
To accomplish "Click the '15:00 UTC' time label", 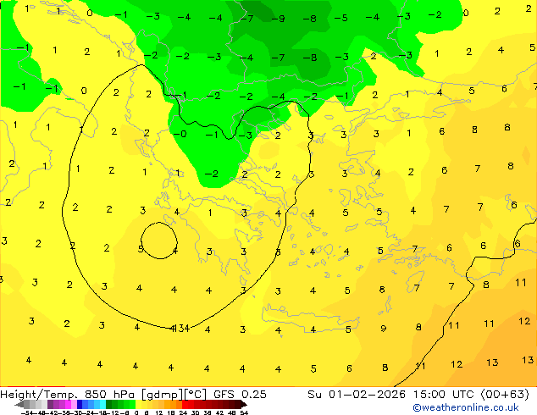I will [446, 394].
